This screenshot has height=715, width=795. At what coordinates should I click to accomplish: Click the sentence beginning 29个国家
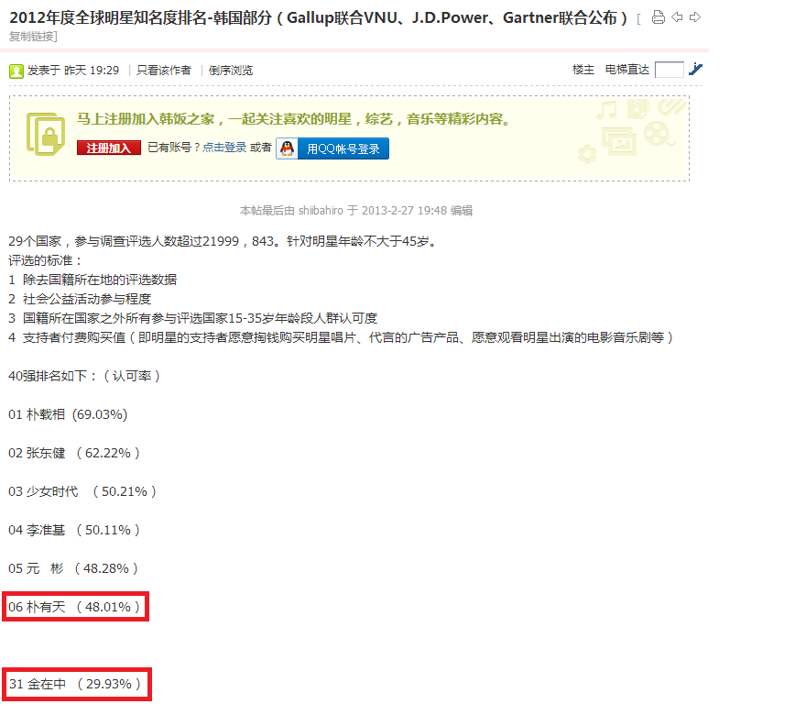223,241
